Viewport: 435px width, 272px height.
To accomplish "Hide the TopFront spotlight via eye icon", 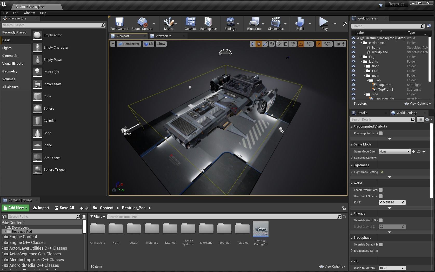I will point(353,85).
